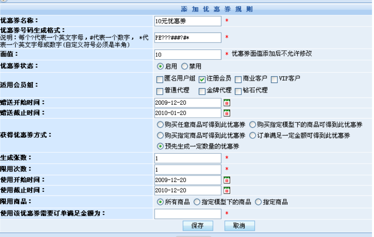Screen dimensions: 374x237
Task: Select 购买任意商品可得到此优惠券 option
Action: [160, 124]
